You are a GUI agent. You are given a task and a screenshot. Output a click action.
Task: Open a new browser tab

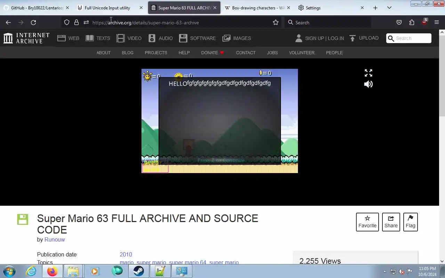pos(375,8)
